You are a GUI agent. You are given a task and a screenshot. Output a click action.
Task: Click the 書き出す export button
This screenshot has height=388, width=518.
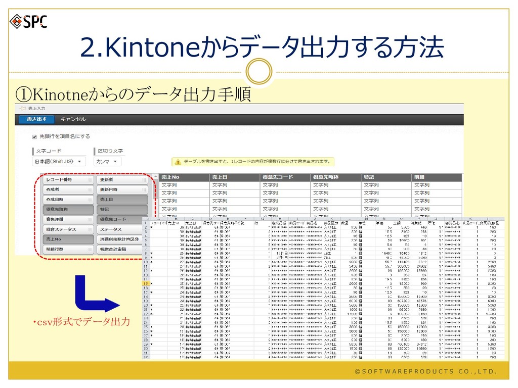click(36, 119)
